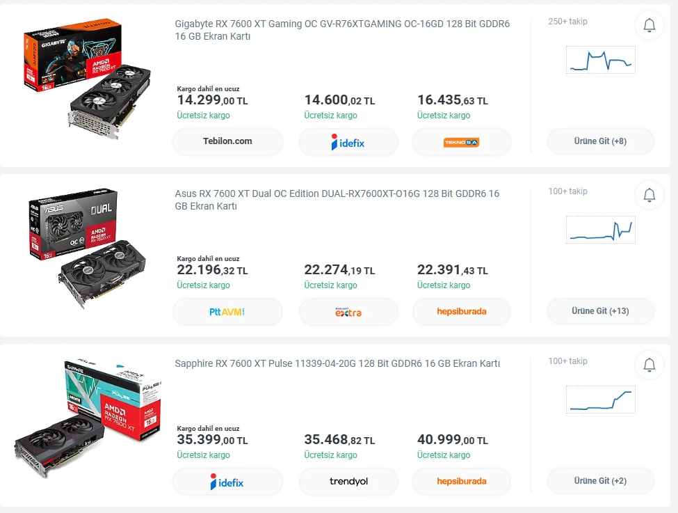
Task: Turn on alert bell for Sapphire RX 7600 XT
Action: point(649,365)
